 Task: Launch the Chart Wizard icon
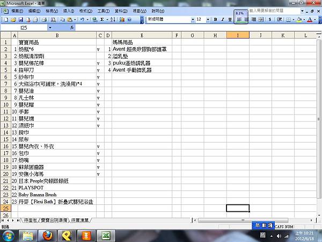click(x=122, y=19)
